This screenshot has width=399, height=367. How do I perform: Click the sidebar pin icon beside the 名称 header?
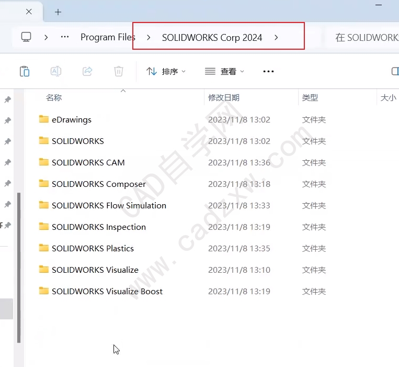(x=8, y=99)
